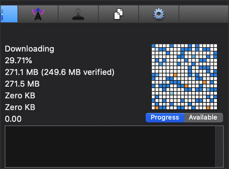Select the Downloading state text
This screenshot has height=169, width=229.
pyautogui.click(x=30, y=49)
